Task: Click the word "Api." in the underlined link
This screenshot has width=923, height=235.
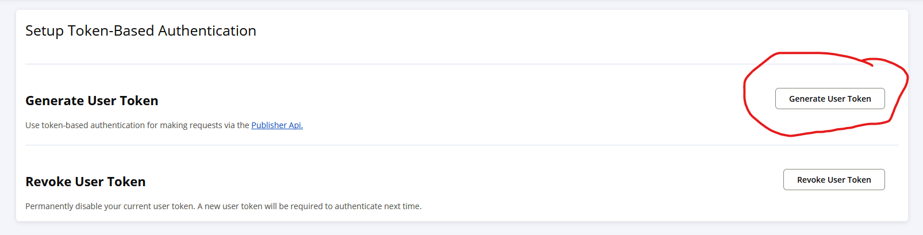Action: click(x=295, y=125)
